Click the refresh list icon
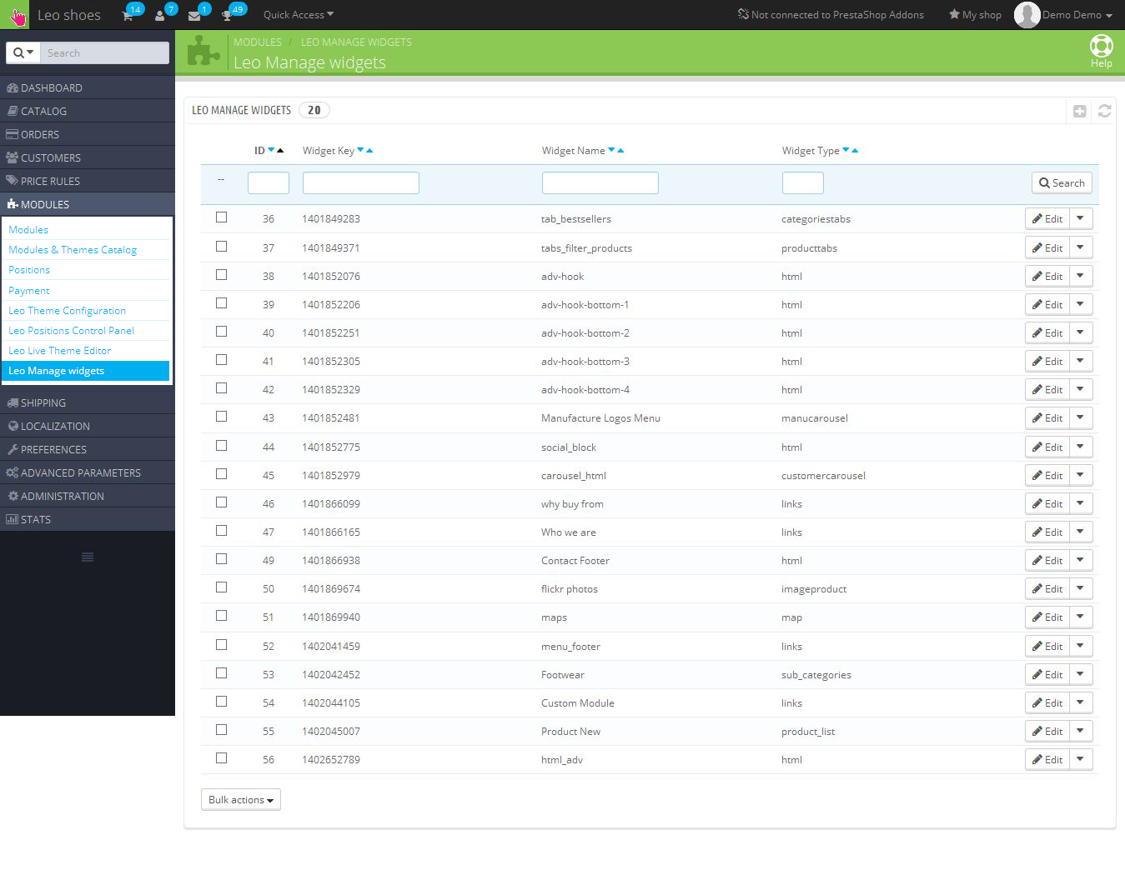 click(1104, 111)
